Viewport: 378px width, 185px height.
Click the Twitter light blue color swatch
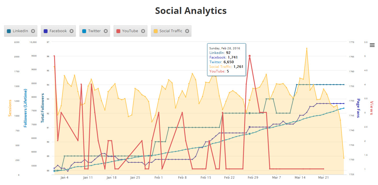(84, 31)
